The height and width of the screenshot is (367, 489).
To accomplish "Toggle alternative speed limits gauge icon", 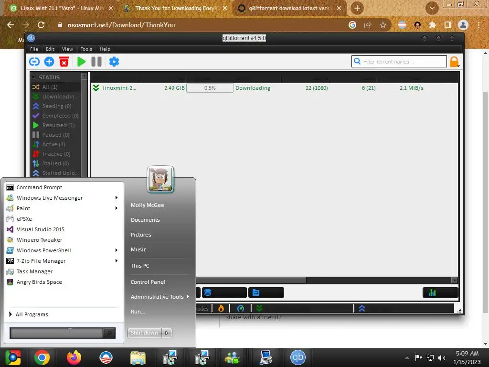I will tap(241, 309).
